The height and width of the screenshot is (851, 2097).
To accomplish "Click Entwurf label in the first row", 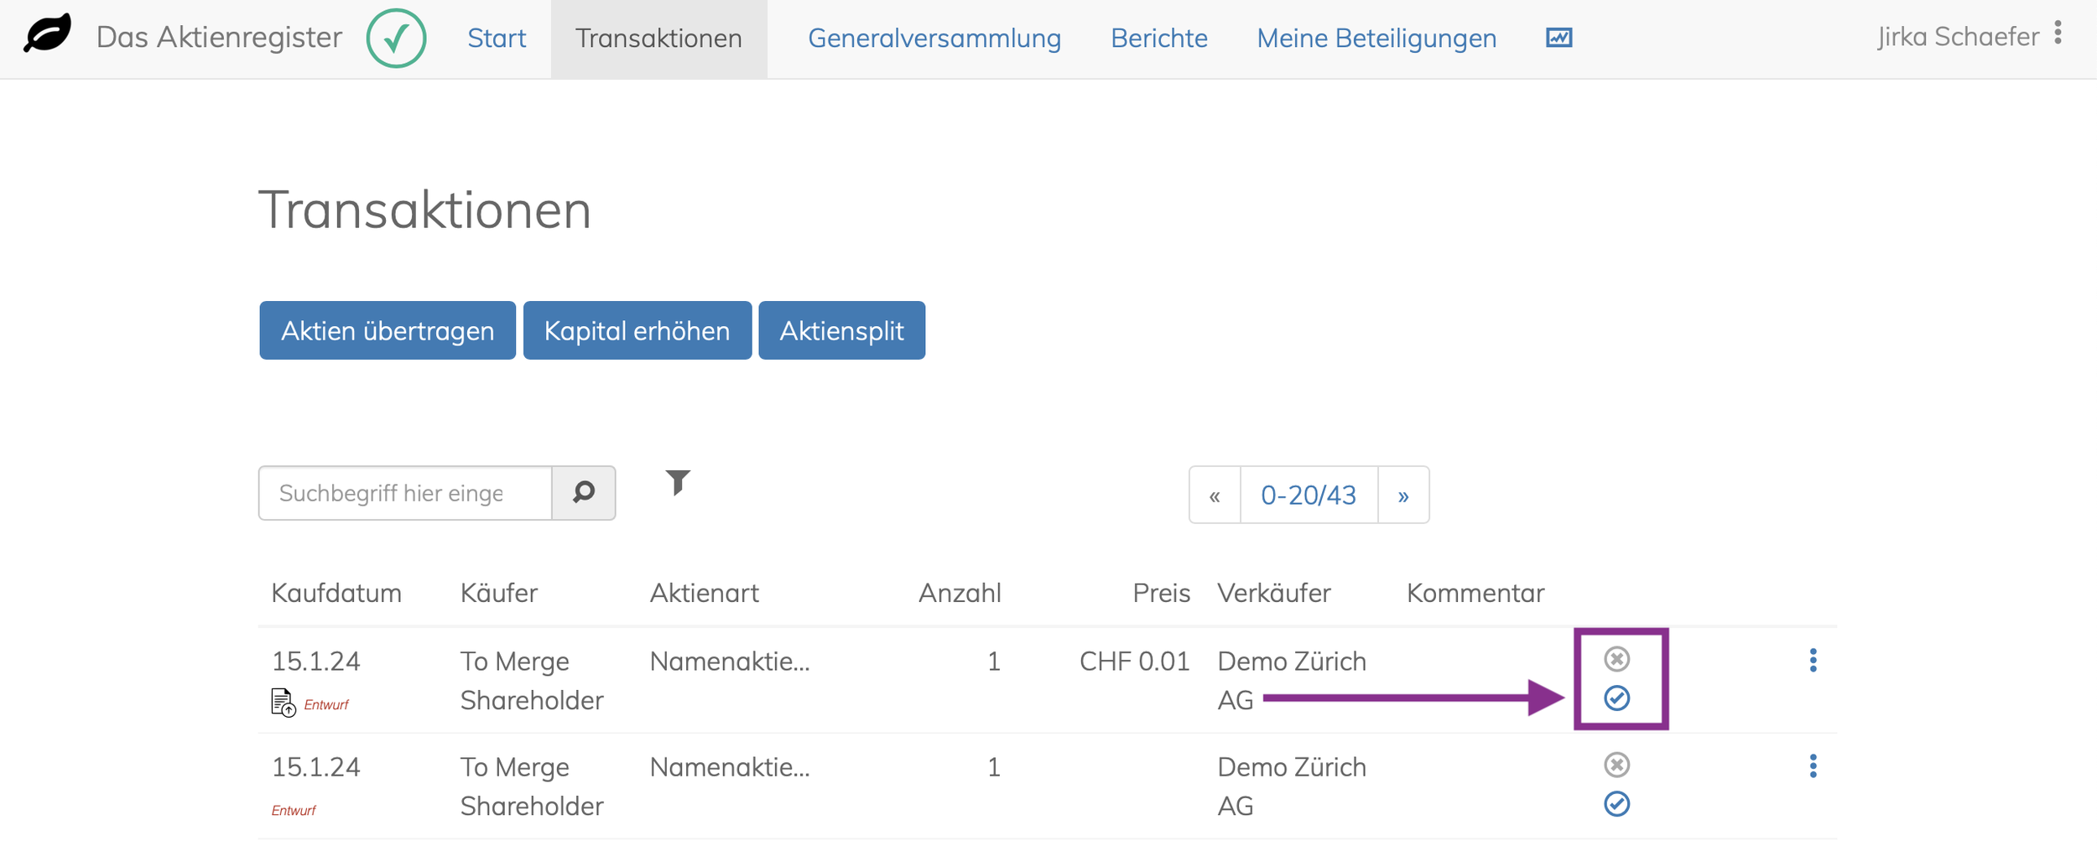I will [x=326, y=704].
